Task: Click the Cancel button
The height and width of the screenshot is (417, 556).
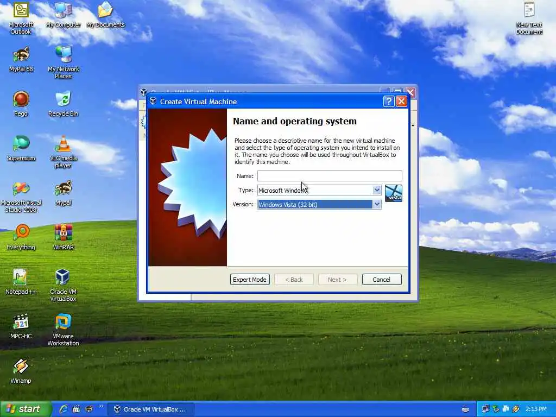Action: [382, 280]
